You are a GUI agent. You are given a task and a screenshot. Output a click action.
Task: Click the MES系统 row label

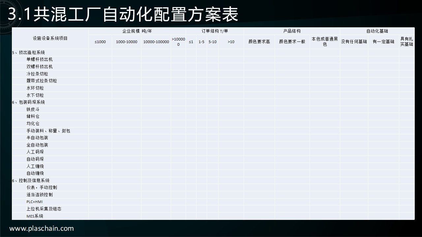[x=35, y=216]
